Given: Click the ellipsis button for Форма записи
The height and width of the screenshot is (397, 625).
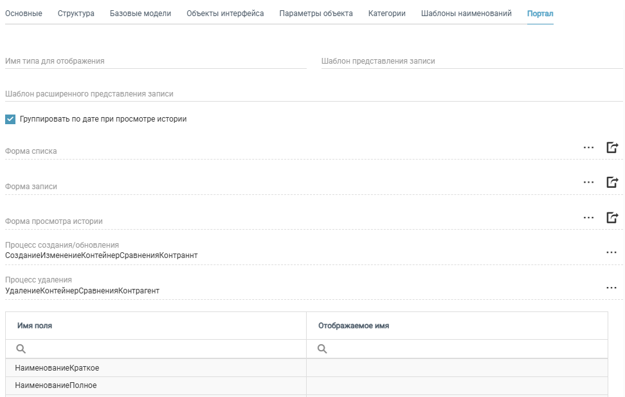Looking at the screenshot, I should (588, 182).
